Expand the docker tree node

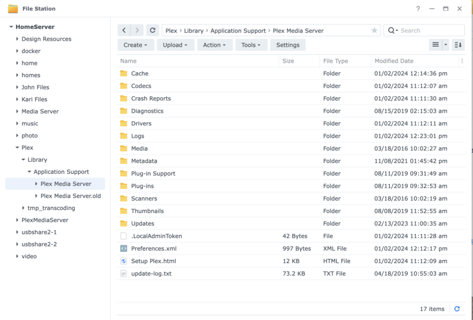[17, 51]
